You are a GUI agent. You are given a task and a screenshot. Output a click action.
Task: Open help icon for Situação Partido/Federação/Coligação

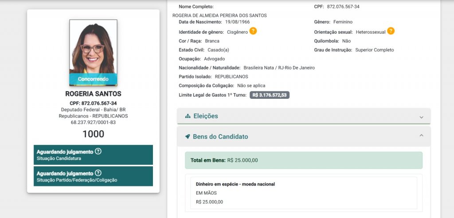(98, 173)
